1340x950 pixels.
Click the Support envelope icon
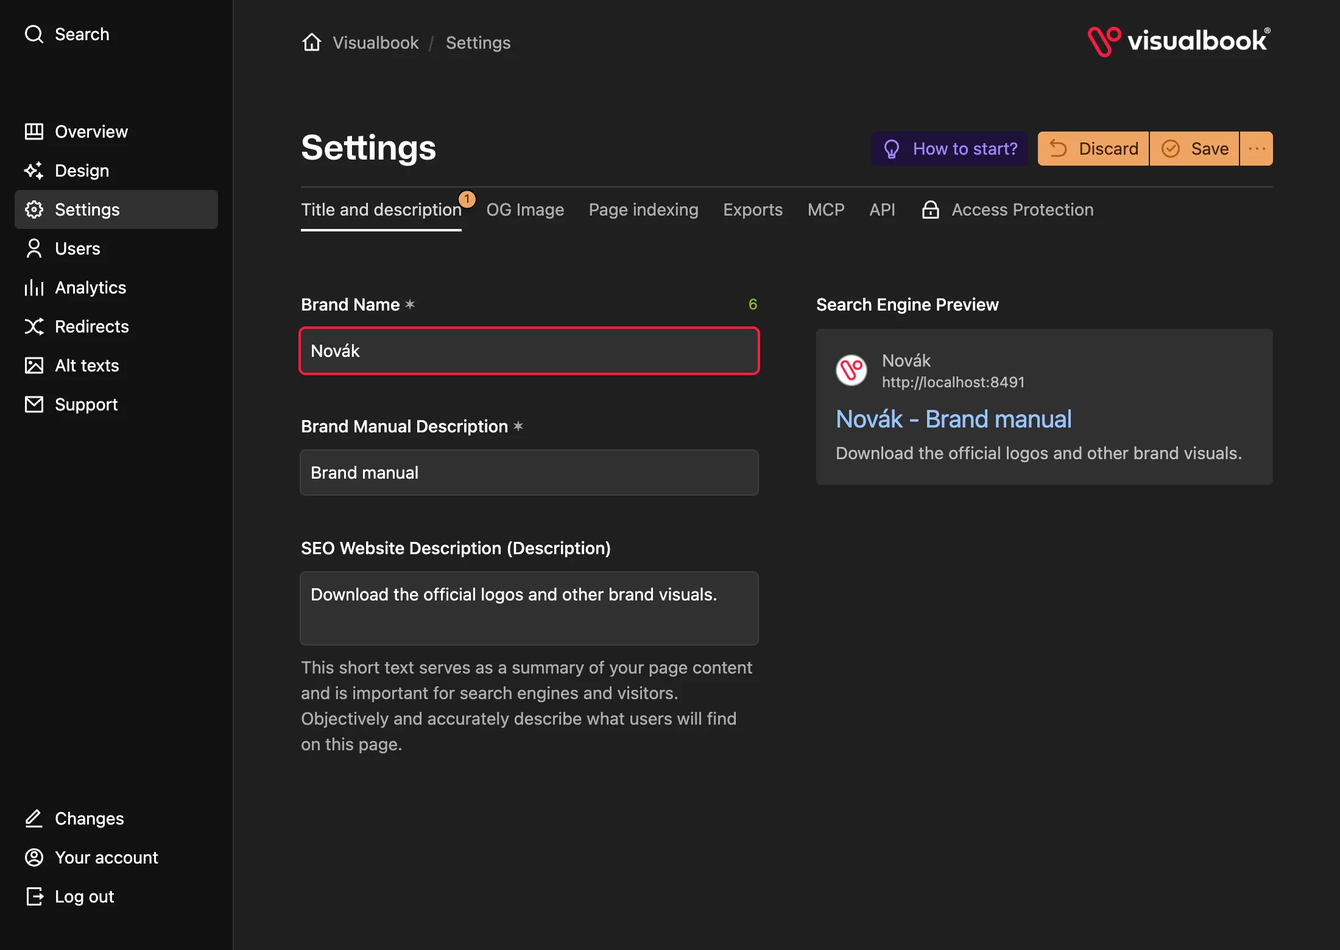pyautogui.click(x=34, y=404)
